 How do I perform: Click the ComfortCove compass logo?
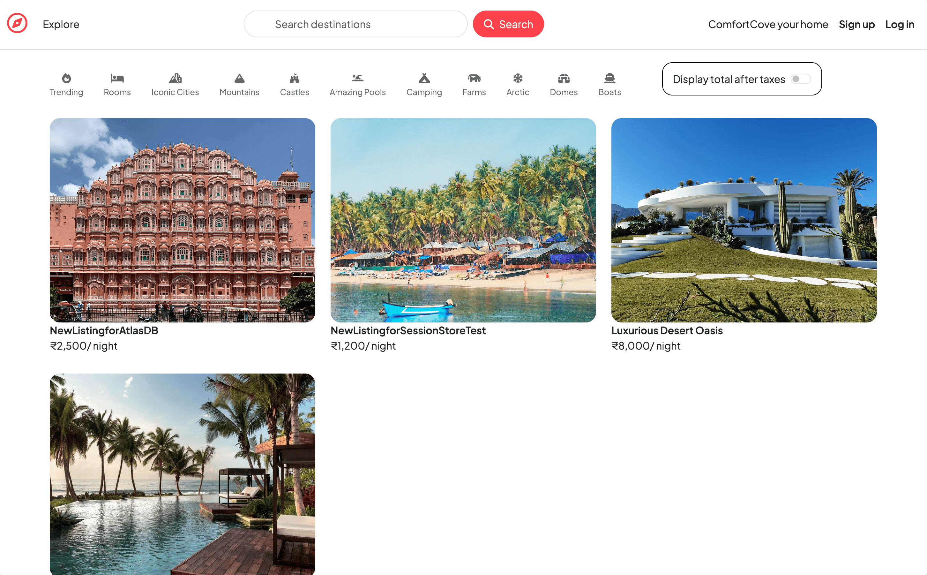[x=17, y=24]
